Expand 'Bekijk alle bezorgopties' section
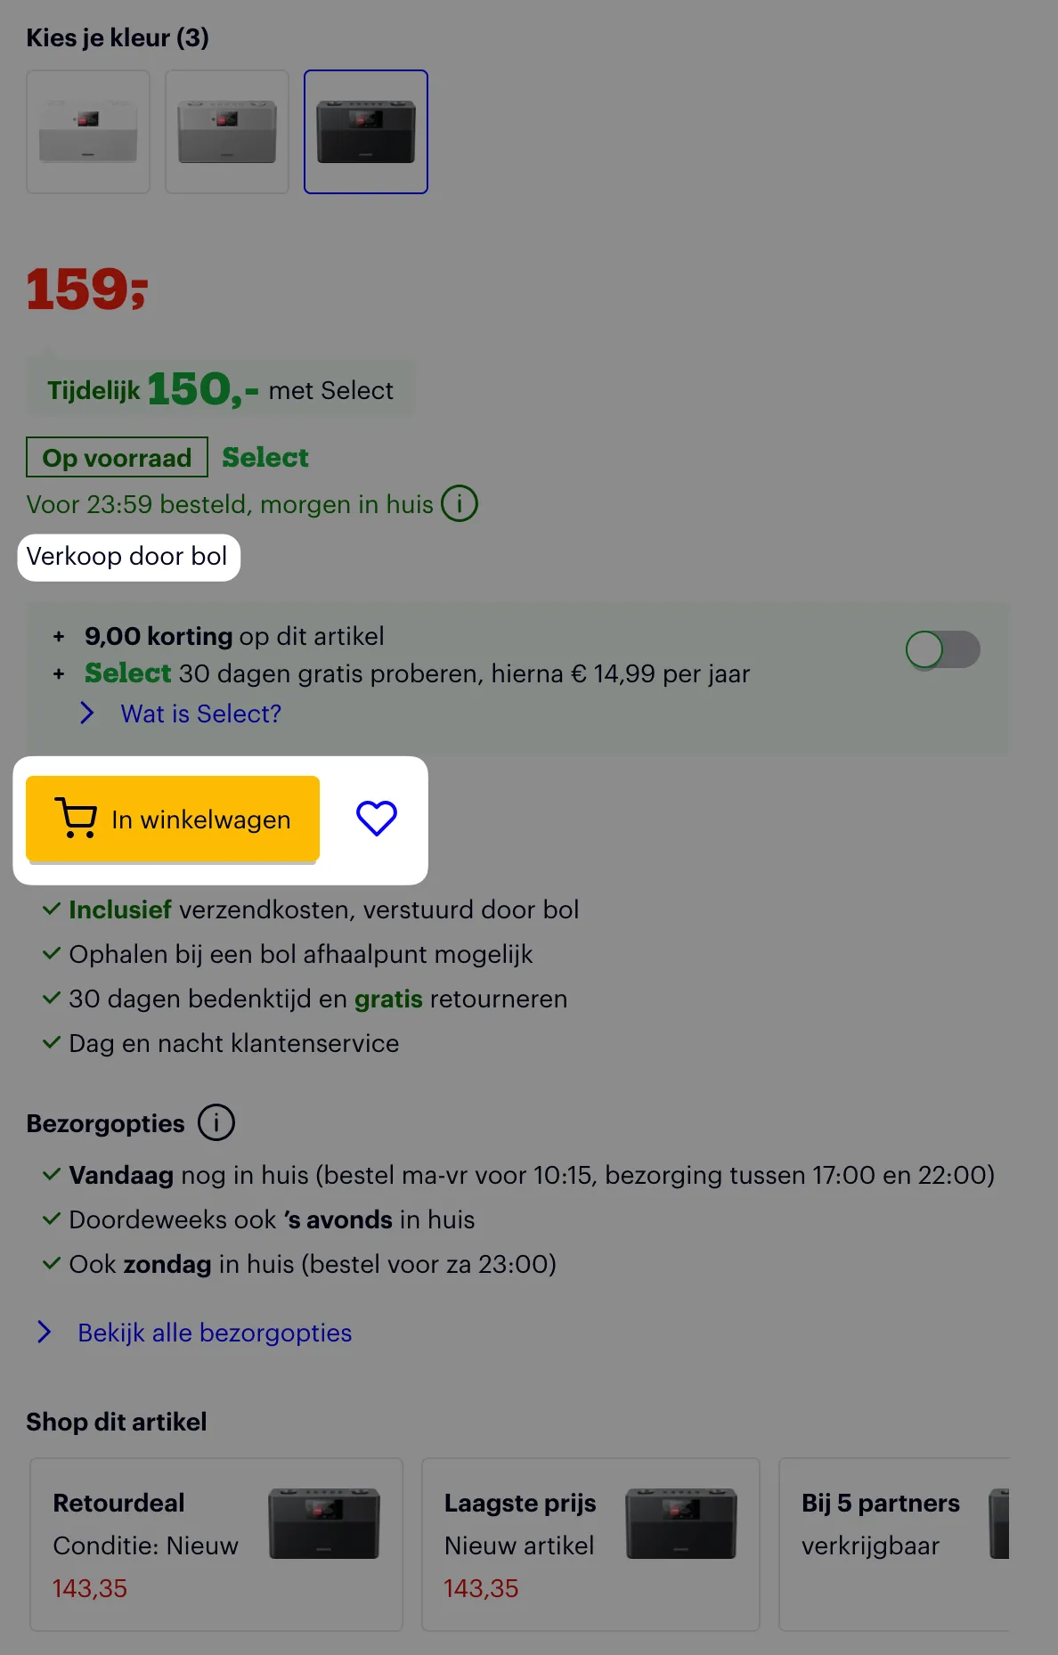Screen dimensions: 1058x1655 (214, 1333)
